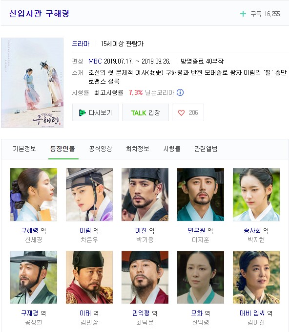Switch to the 기본정보 tab
The height and width of the screenshot is (332, 290).
[24, 149]
